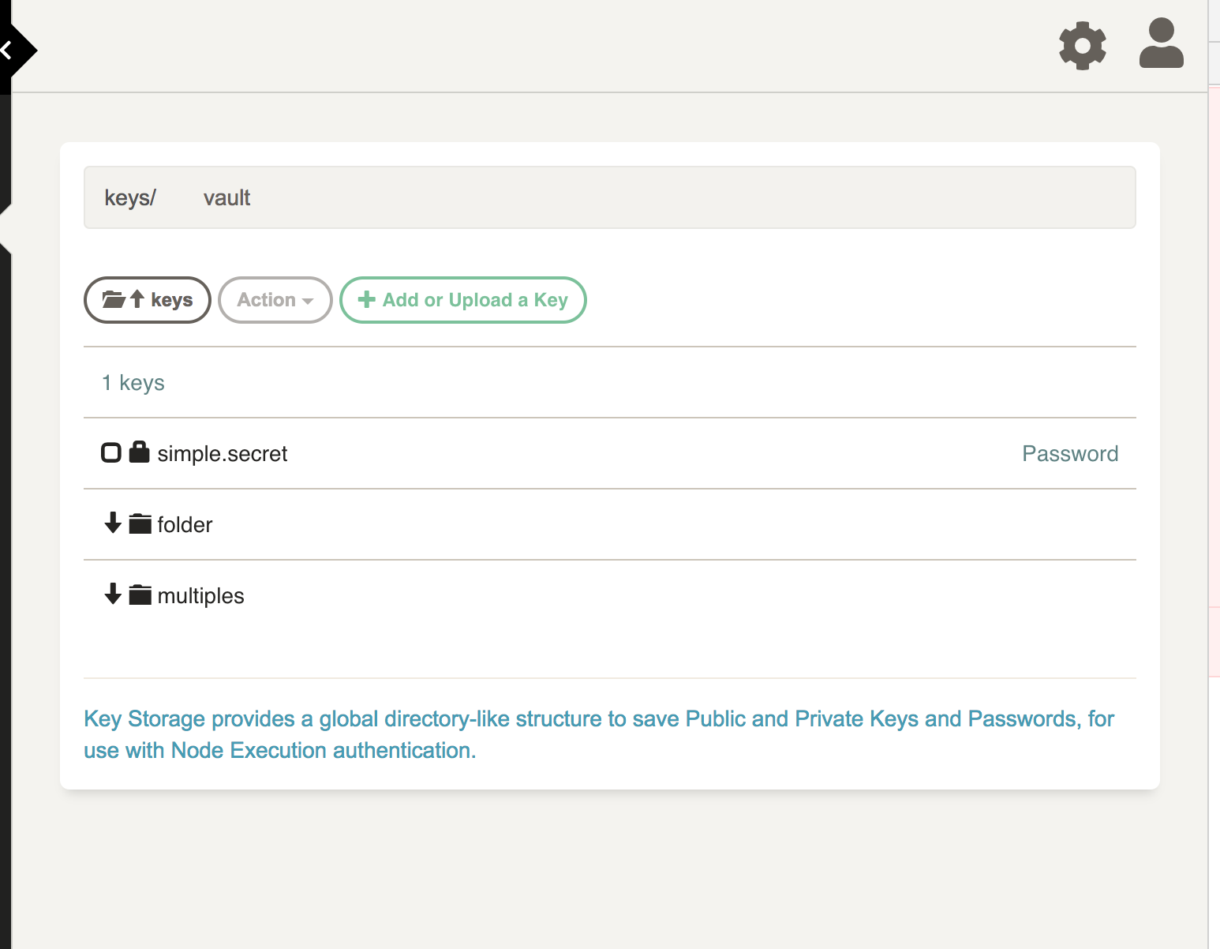Collapse the sidebar with the left chevron
The width and height of the screenshot is (1220, 949).
click(x=8, y=50)
